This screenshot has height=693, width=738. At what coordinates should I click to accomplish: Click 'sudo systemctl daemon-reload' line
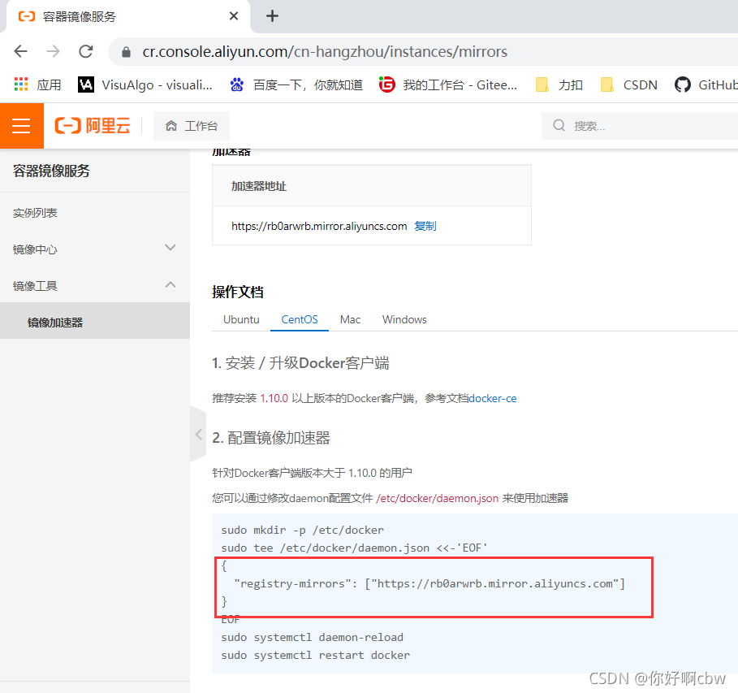(312, 638)
